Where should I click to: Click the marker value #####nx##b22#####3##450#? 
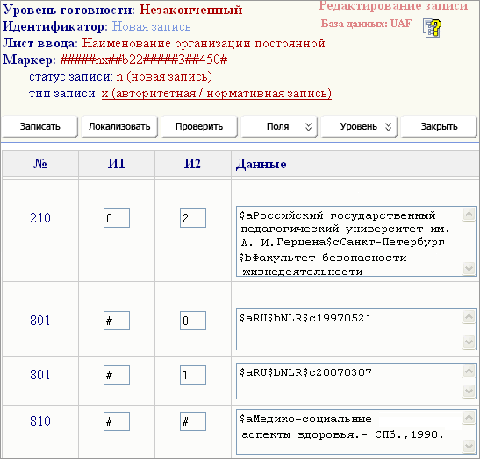pyautogui.click(x=144, y=60)
